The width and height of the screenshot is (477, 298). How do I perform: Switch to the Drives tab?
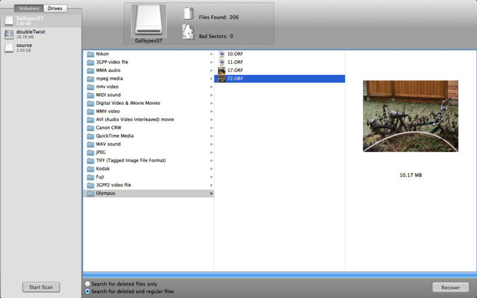[55, 8]
